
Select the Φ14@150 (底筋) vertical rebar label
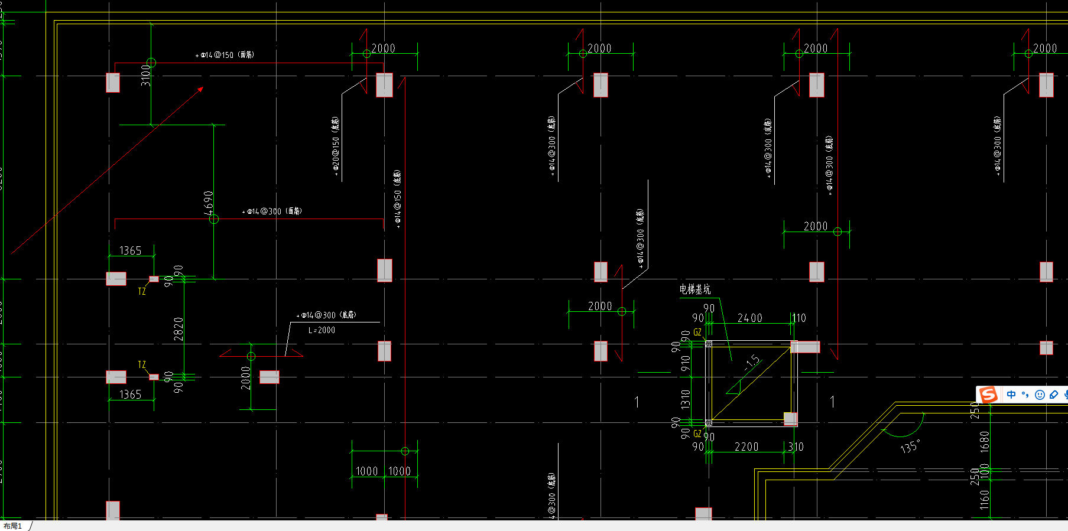click(x=397, y=198)
